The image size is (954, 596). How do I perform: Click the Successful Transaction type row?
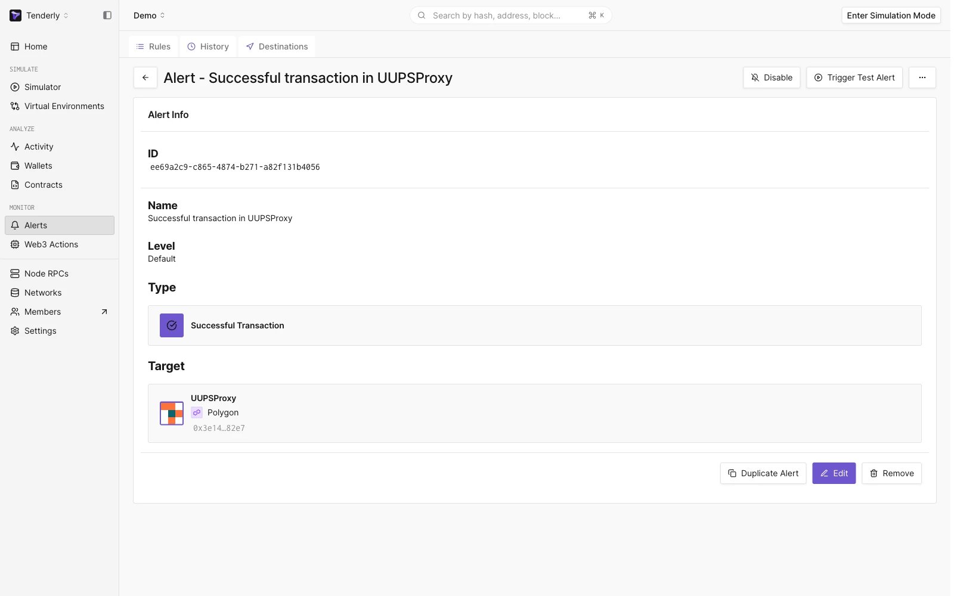coord(535,325)
